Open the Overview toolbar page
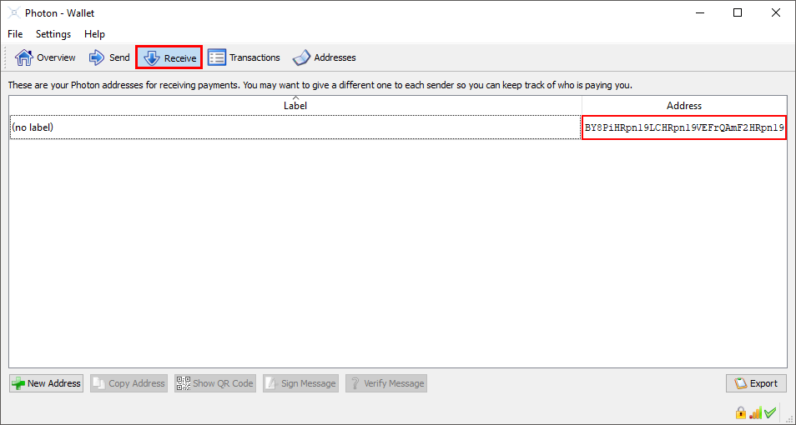The image size is (796, 425). point(45,57)
